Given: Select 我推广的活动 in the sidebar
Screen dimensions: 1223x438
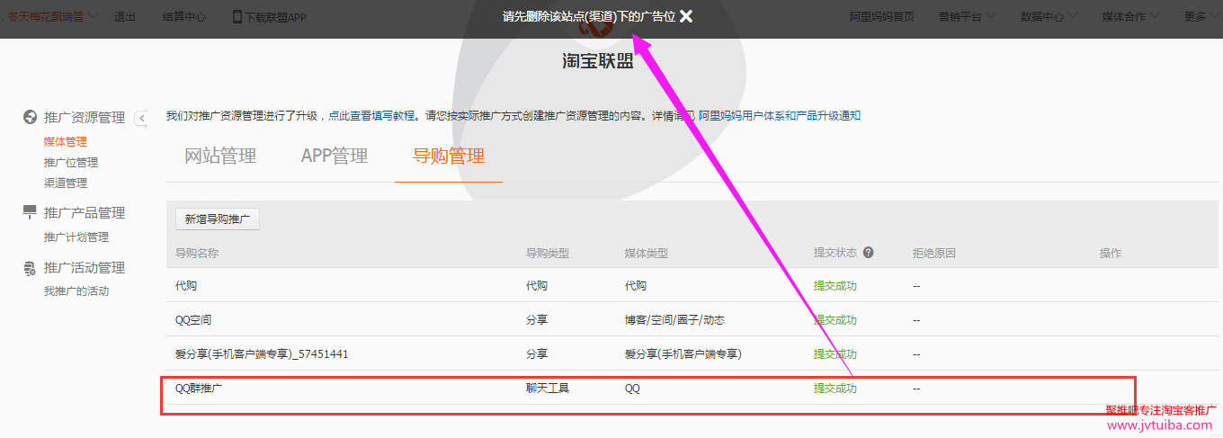Looking at the screenshot, I should (x=76, y=291).
